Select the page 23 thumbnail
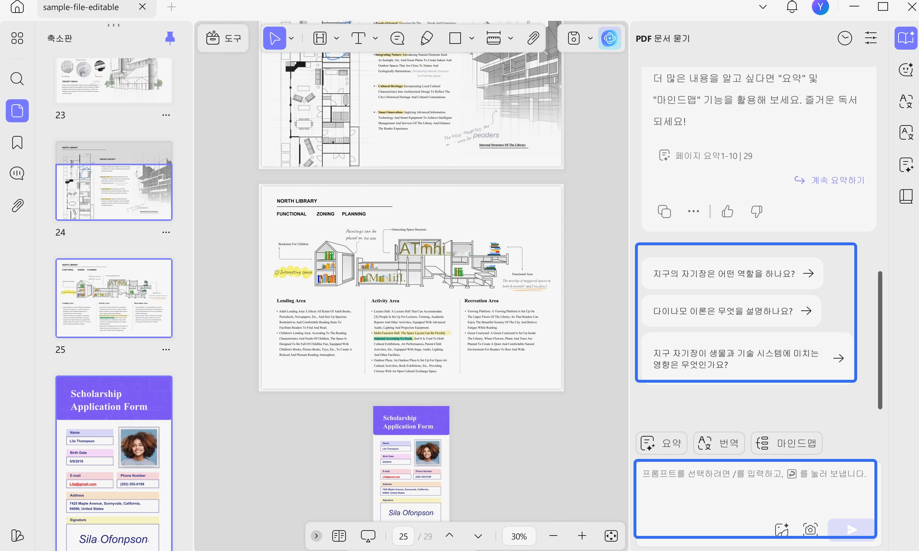Image resolution: width=919 pixels, height=551 pixels. (114, 80)
